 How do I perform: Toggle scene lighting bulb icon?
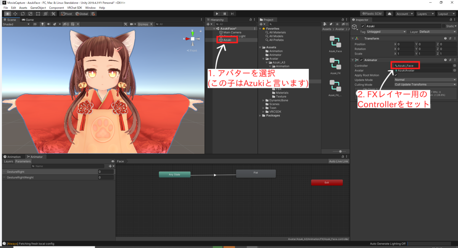[x=43, y=24]
